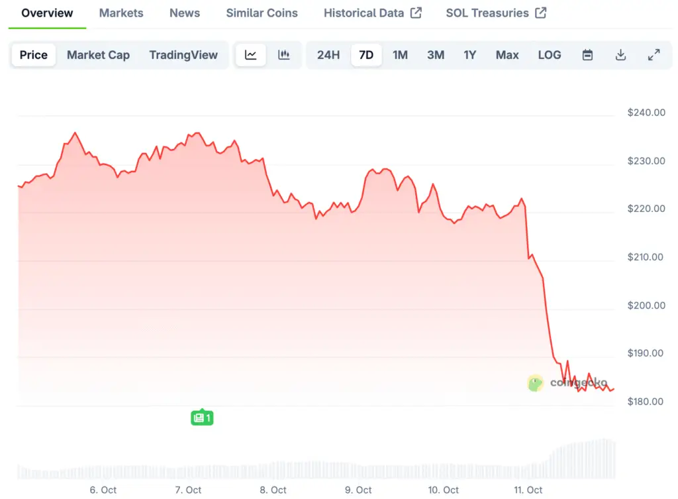The width and height of the screenshot is (678, 499).
Task: Expand chart to fullscreen
Action: click(x=654, y=55)
